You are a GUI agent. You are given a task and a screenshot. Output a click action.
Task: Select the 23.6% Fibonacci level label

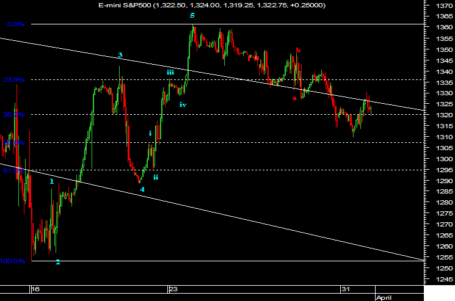(x=13, y=80)
